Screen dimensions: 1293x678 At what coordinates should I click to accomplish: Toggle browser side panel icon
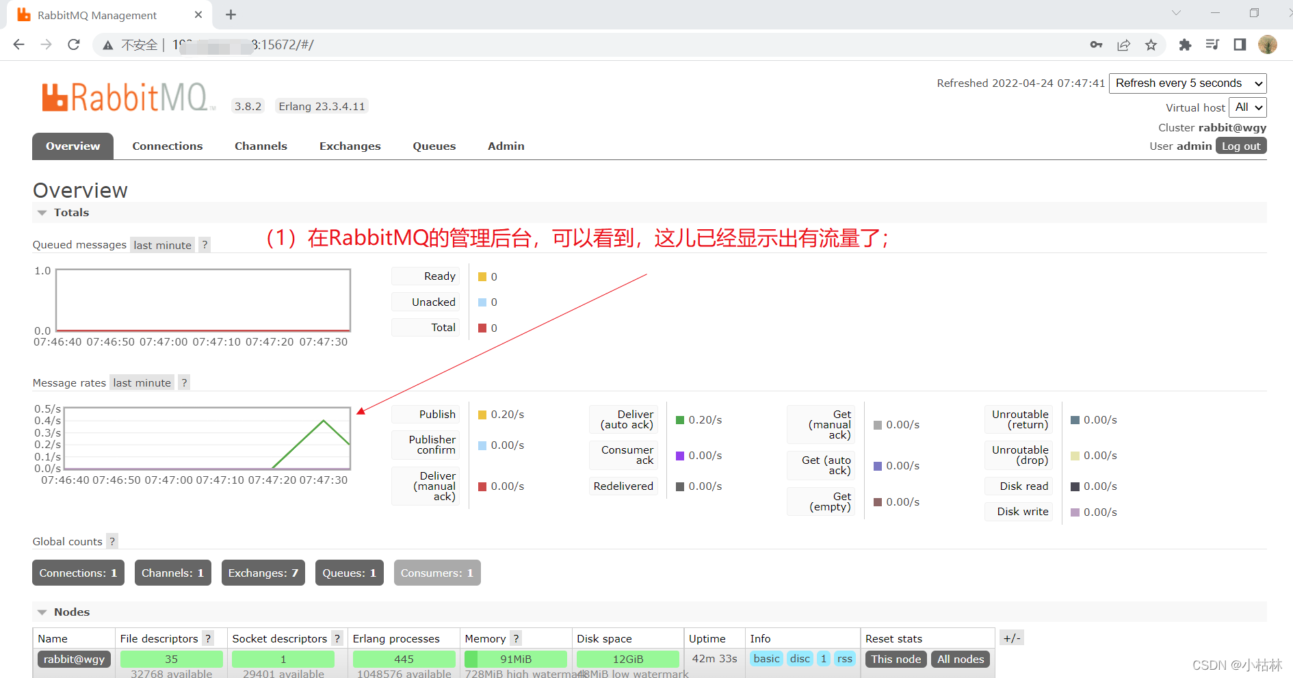coord(1240,44)
